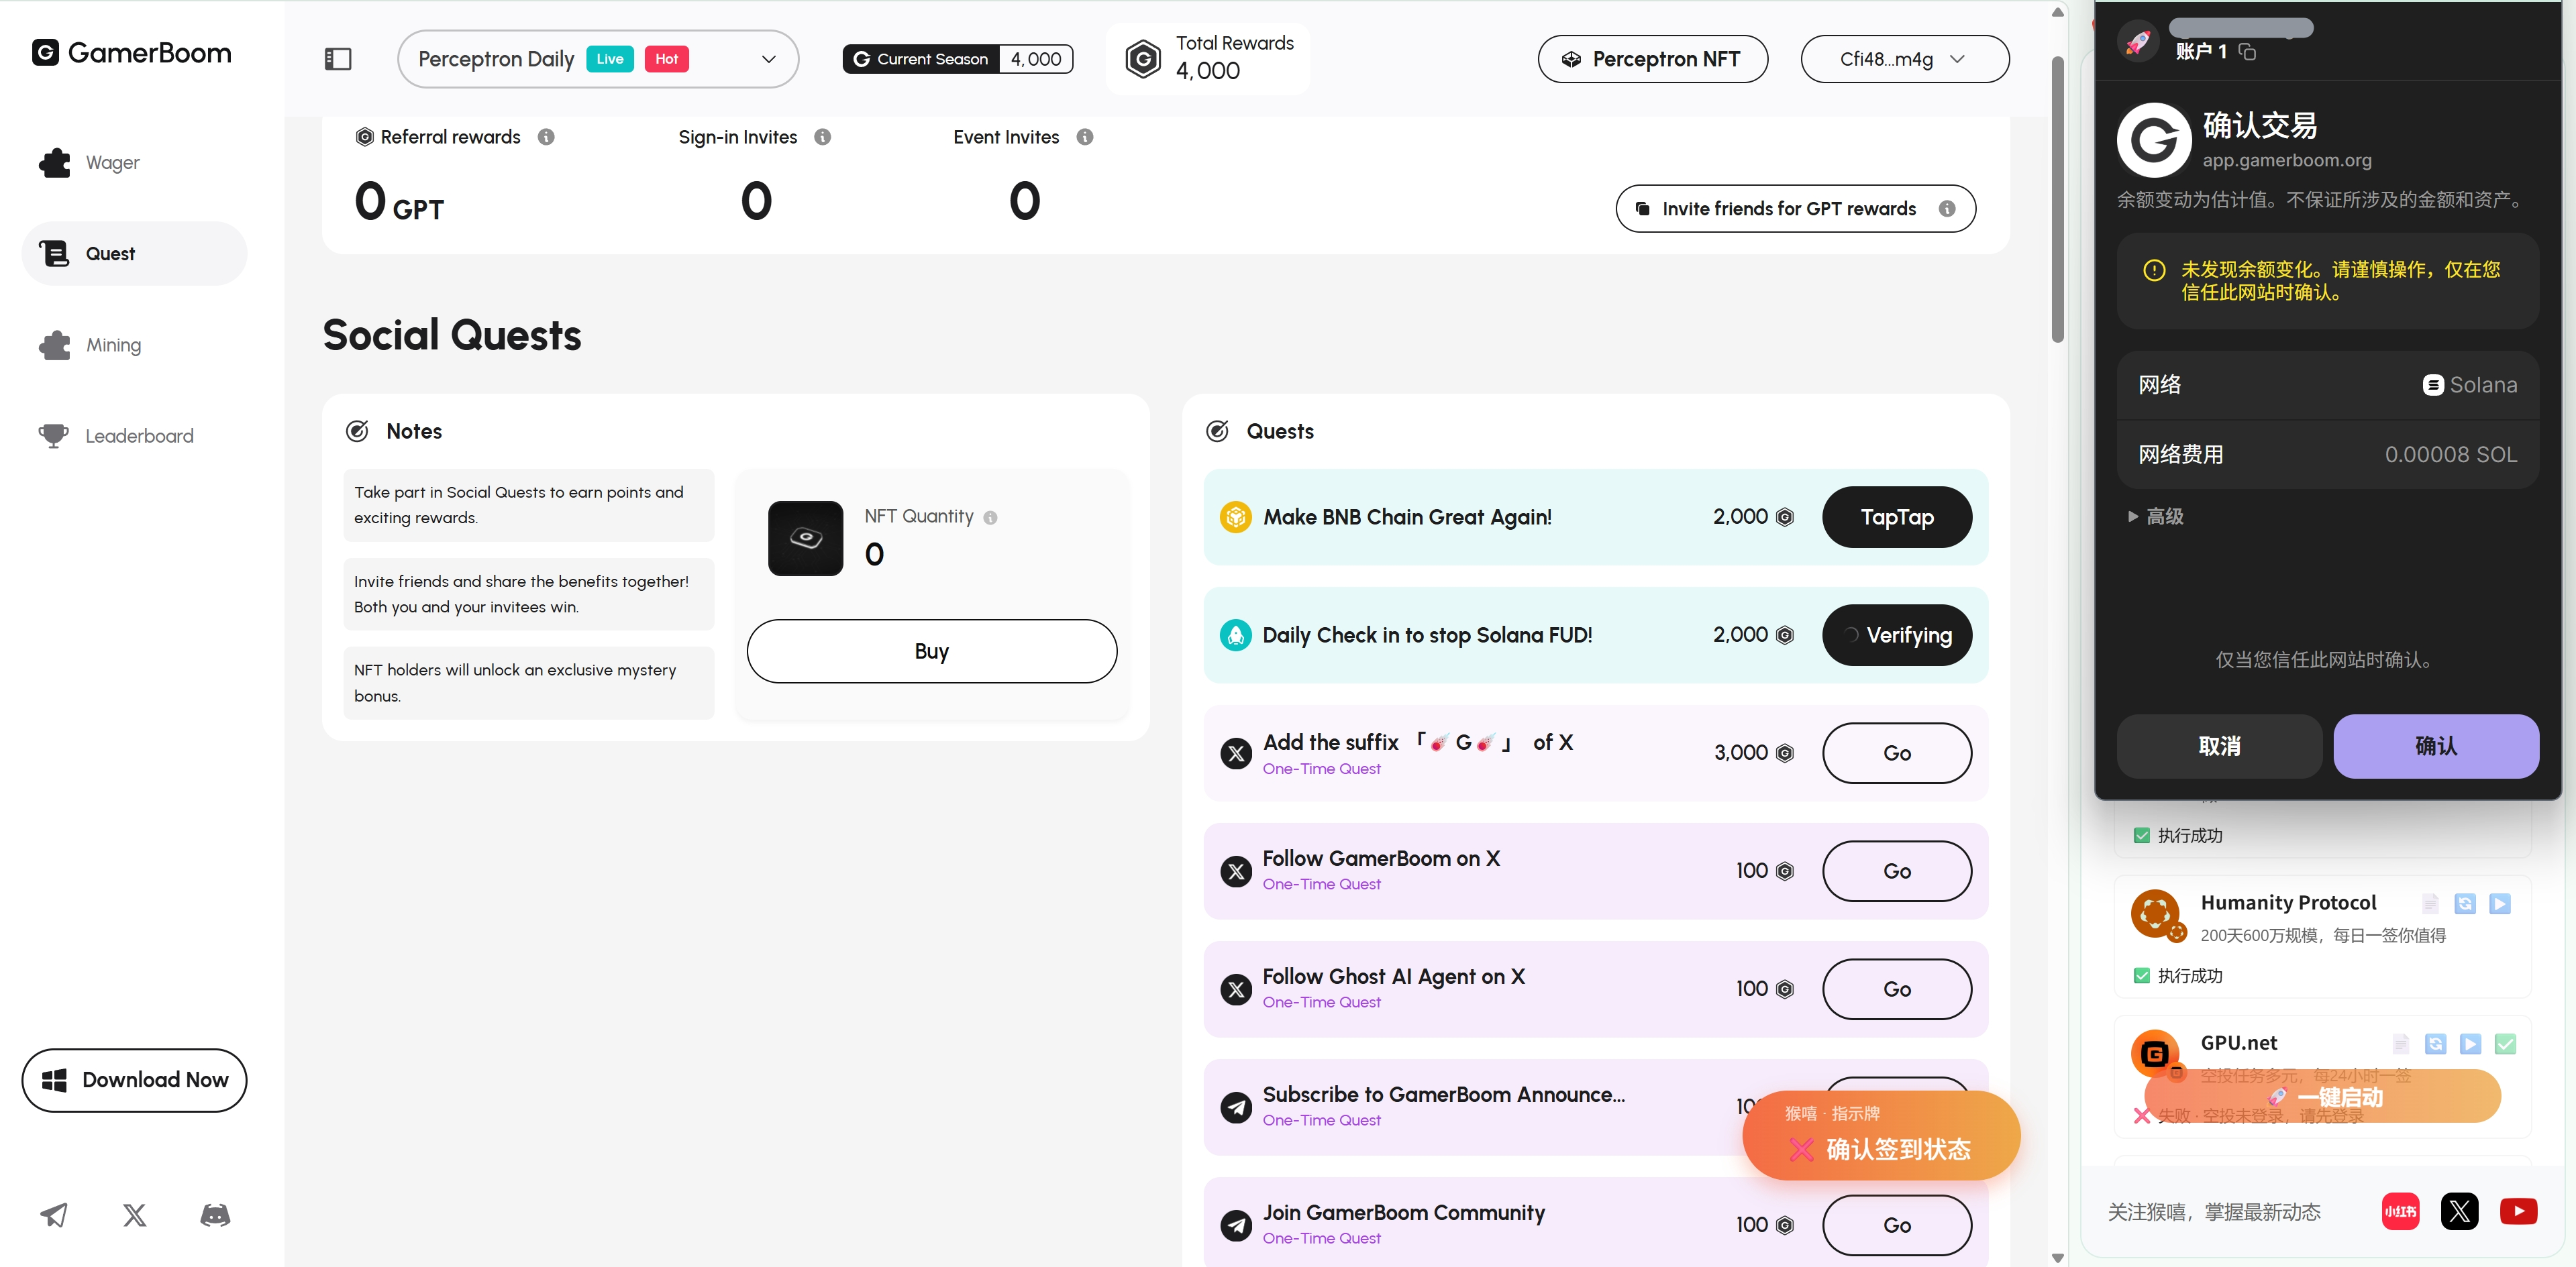Click GPU.net refresh icon

[x=2435, y=1044]
